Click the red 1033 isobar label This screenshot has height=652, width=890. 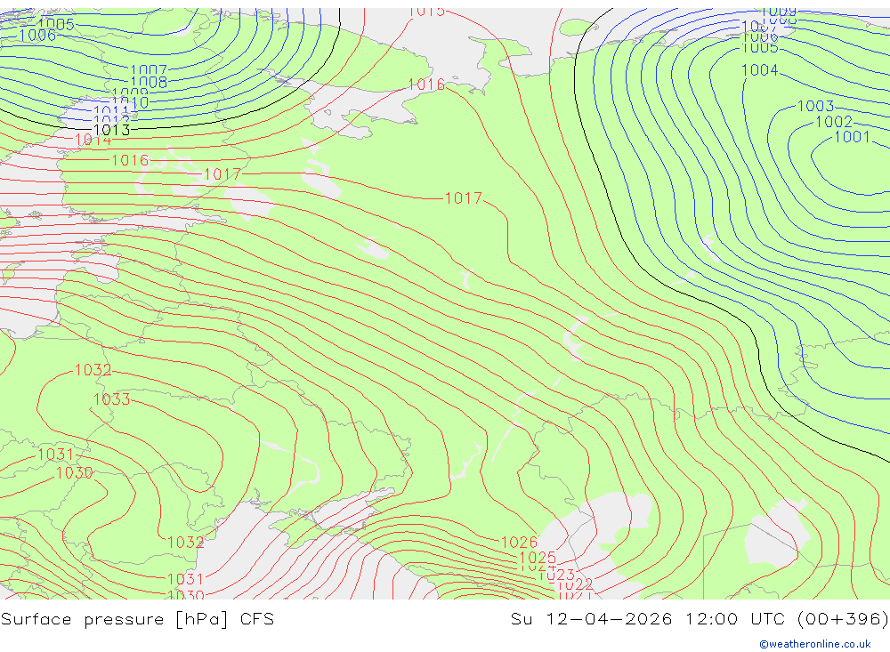112,399
